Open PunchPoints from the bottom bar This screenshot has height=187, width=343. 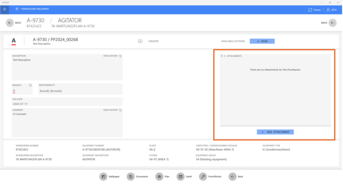(203, 177)
